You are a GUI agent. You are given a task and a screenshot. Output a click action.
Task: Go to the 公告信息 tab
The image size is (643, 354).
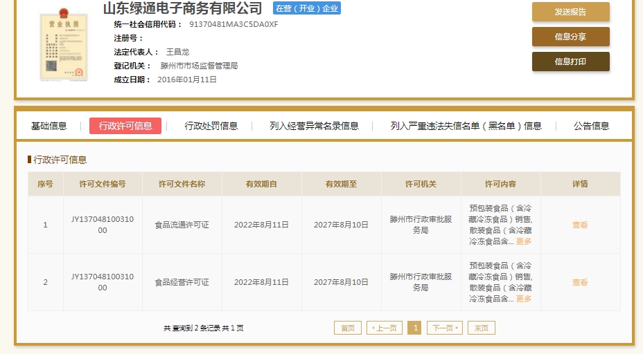click(x=592, y=126)
